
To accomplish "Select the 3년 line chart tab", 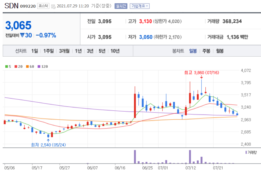I will coord(90,51).
